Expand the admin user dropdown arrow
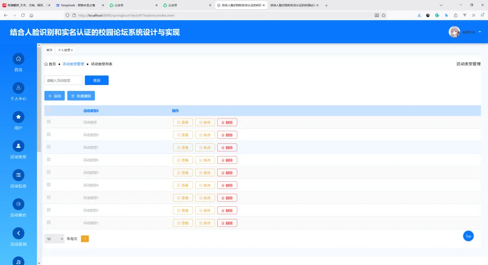Screen dimensions: 488x265 pos(479,32)
